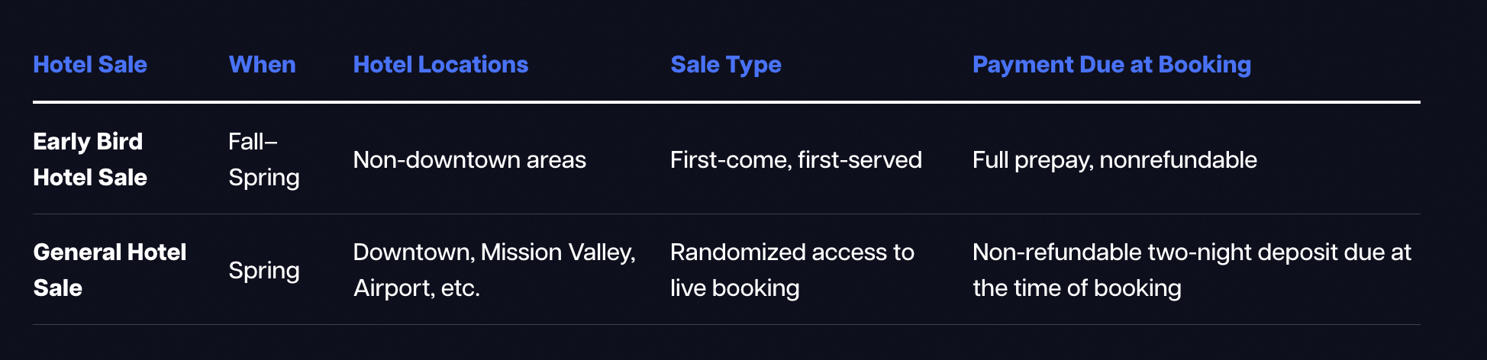Select the Payment Due at Booking header
1487x360 pixels.
point(1111,65)
